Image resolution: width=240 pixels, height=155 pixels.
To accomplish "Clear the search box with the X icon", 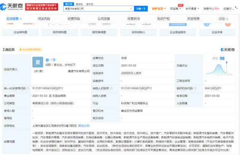I will (131, 8).
